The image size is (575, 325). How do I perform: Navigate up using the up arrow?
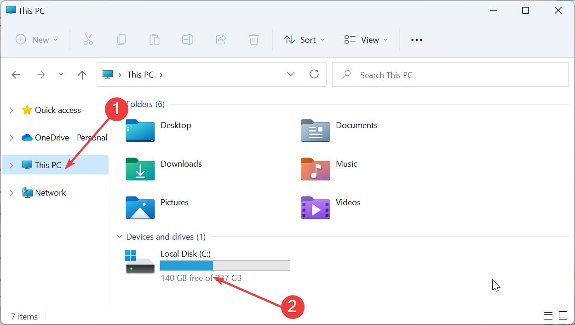82,74
